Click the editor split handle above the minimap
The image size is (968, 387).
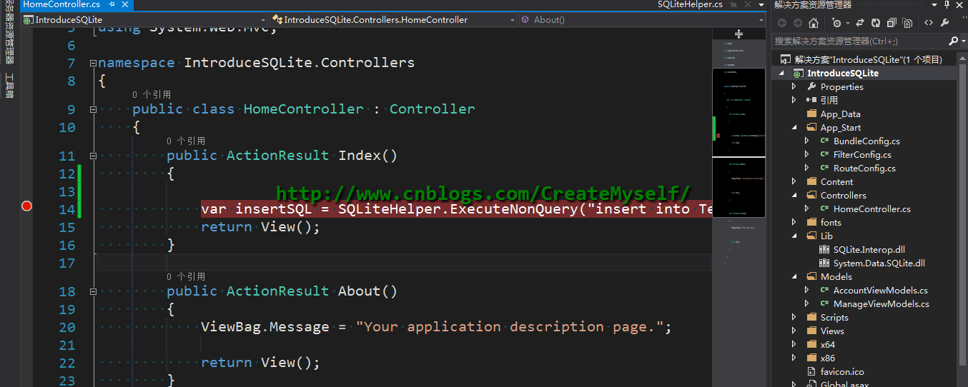coord(739,34)
